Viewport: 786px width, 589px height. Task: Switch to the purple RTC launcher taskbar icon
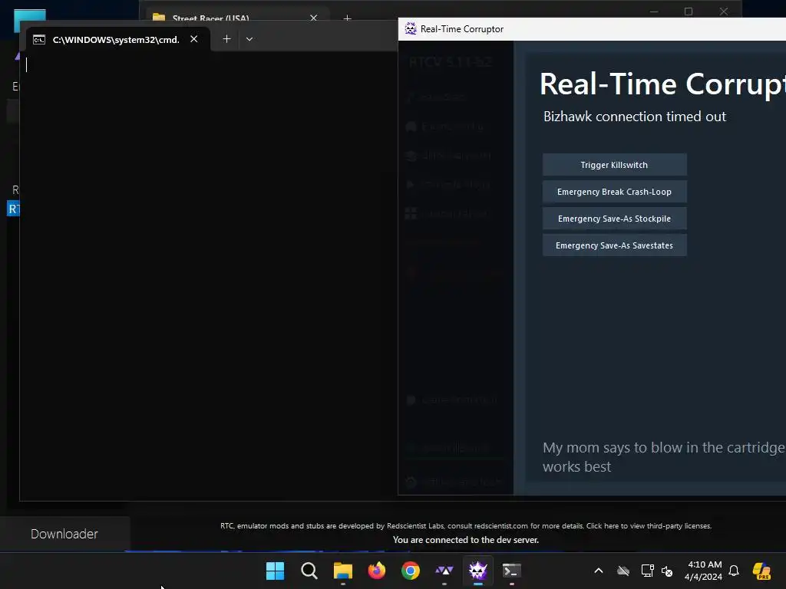tap(444, 571)
